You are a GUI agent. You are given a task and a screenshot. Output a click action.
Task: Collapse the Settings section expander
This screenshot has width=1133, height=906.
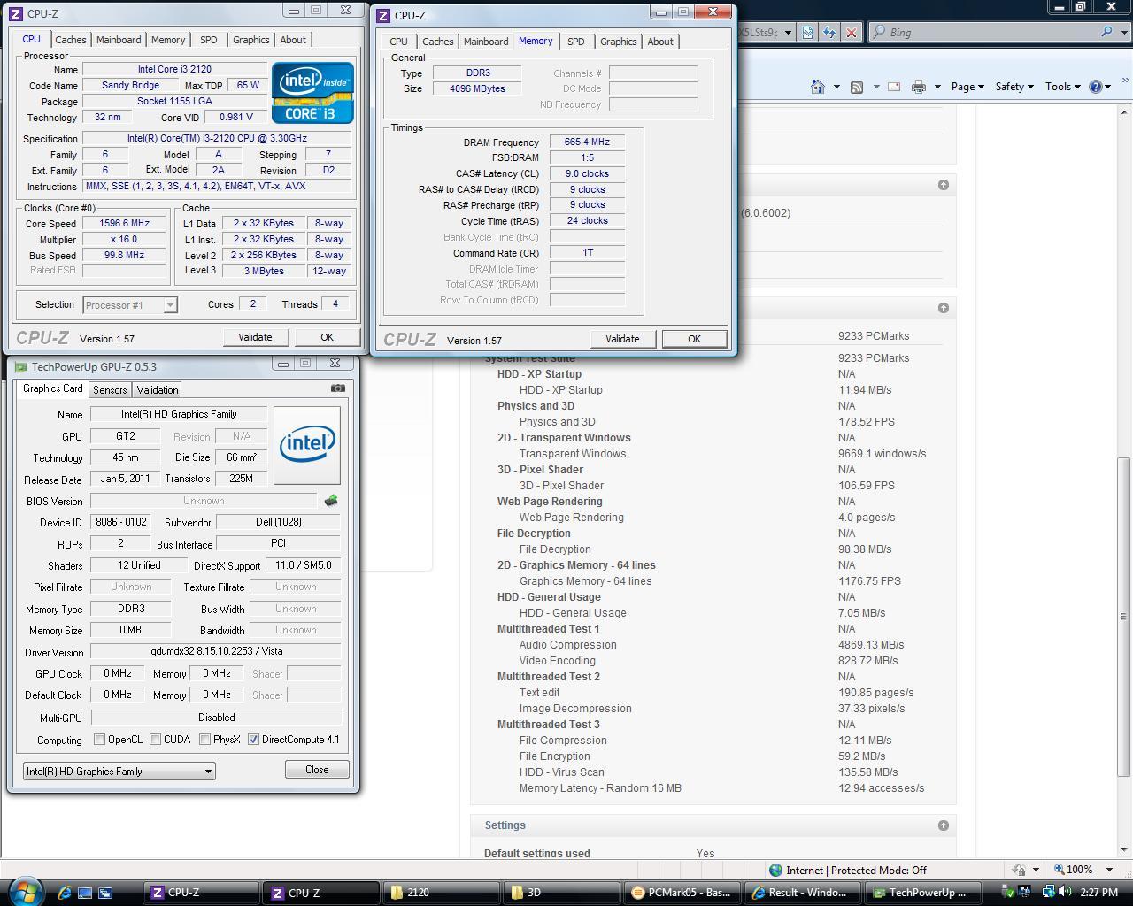click(943, 825)
